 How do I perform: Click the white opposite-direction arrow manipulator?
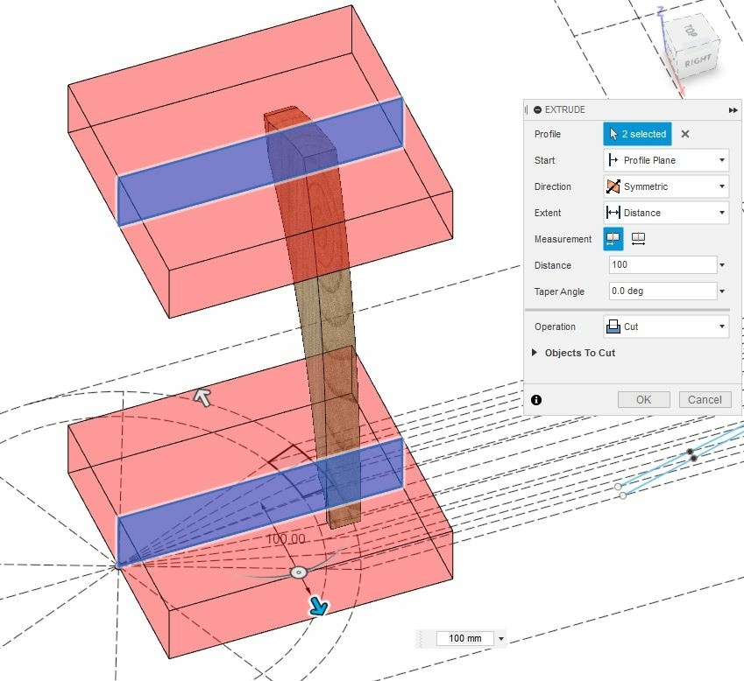202,397
